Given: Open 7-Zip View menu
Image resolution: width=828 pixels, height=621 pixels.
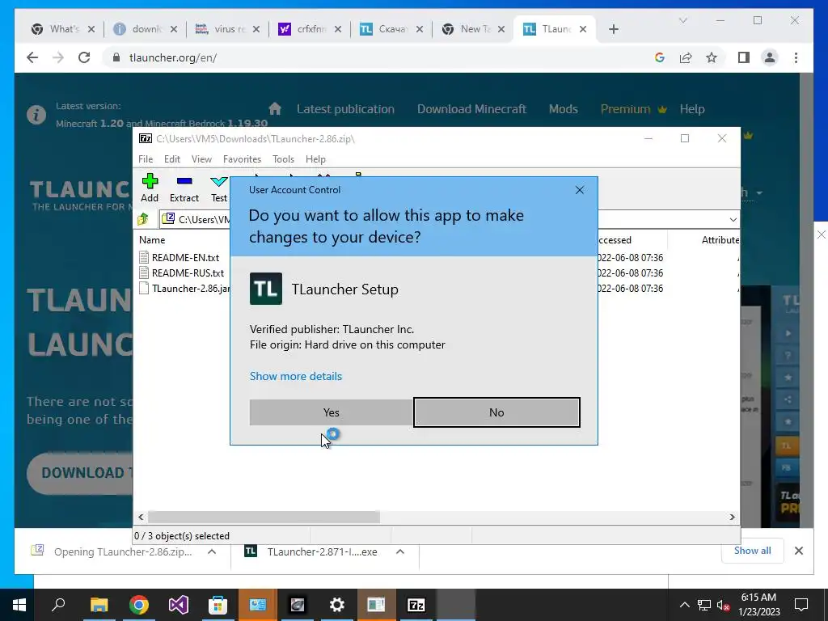Looking at the screenshot, I should coord(201,159).
